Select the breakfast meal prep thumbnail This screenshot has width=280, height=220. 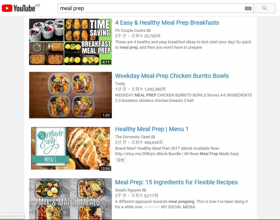(70, 42)
